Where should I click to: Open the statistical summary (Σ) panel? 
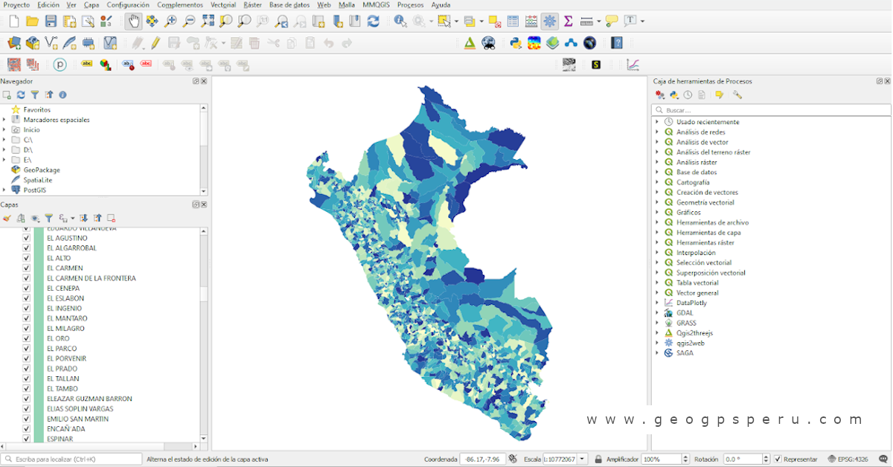[569, 21]
